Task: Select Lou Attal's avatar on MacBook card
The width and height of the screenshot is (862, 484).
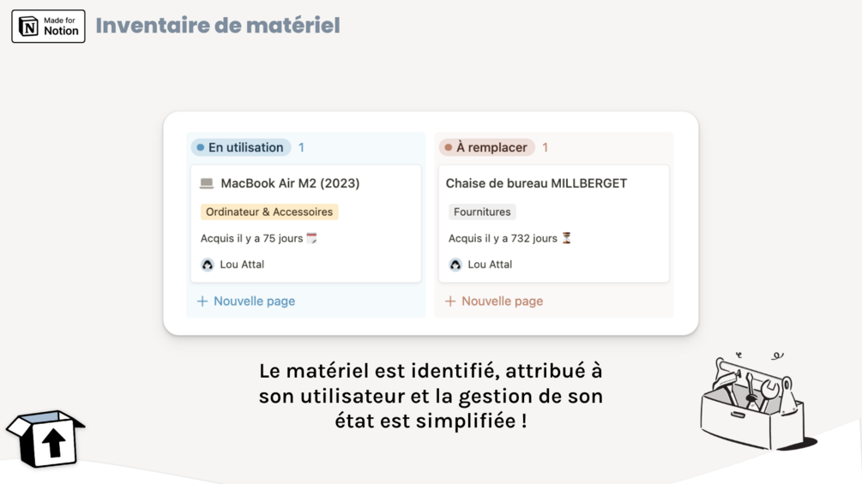Action: point(208,265)
